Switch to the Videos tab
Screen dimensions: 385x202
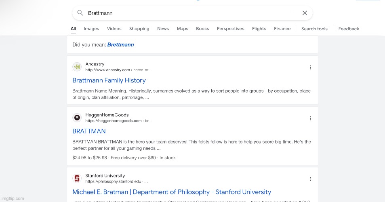point(114,29)
